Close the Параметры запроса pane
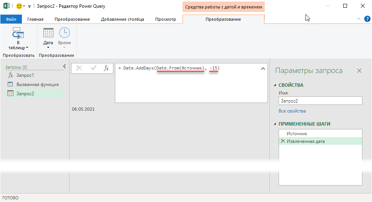Viewport: 372px width, 202px height. coord(359,71)
